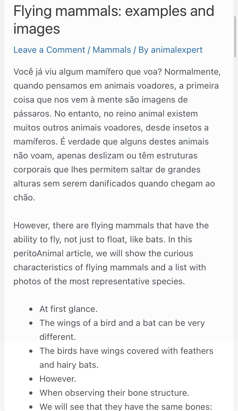Click the bullet before At first glance
Image resolution: width=238 pixels, height=411 pixels.
pos(31,309)
